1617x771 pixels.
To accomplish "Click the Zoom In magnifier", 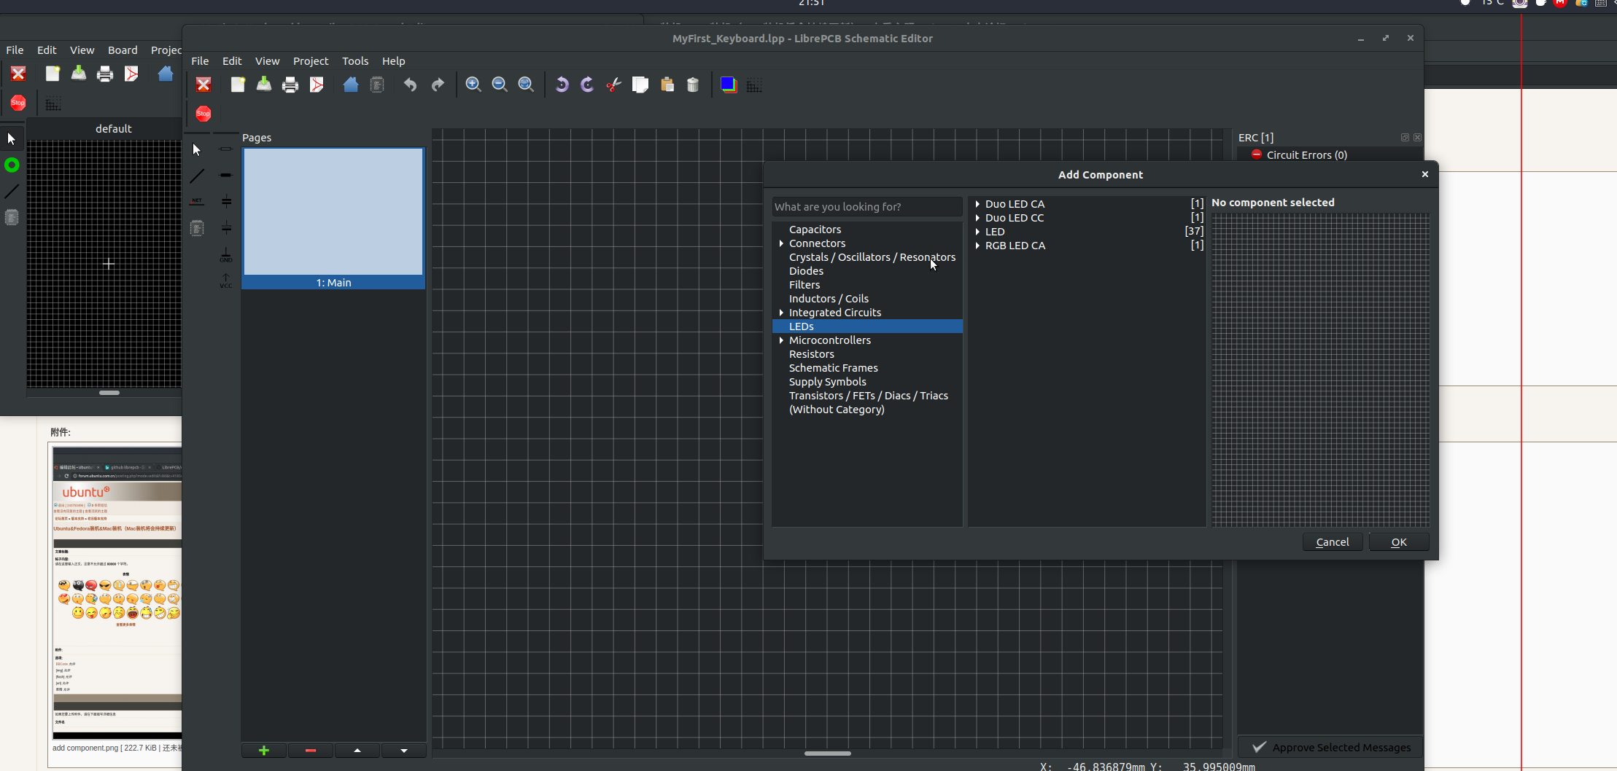I will coord(473,85).
